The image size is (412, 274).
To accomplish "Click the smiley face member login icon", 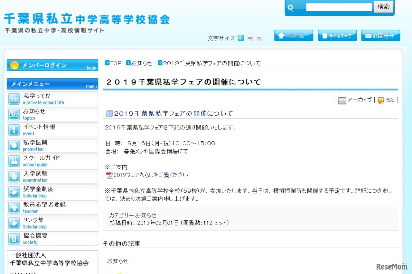I will (14, 65).
